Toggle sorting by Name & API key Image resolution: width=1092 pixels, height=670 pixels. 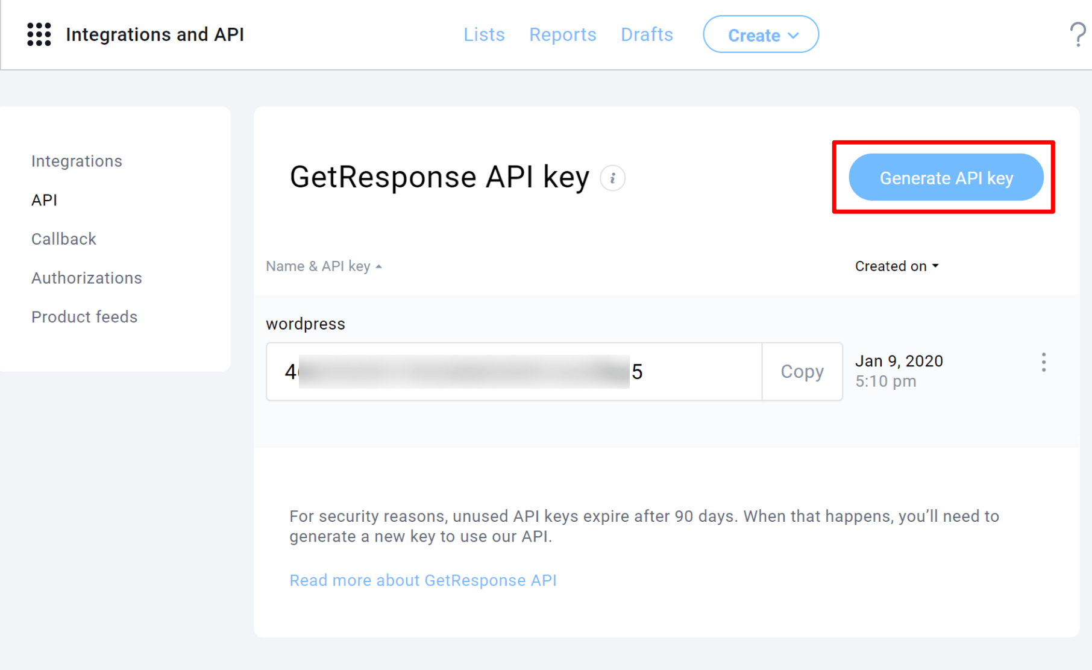(324, 266)
